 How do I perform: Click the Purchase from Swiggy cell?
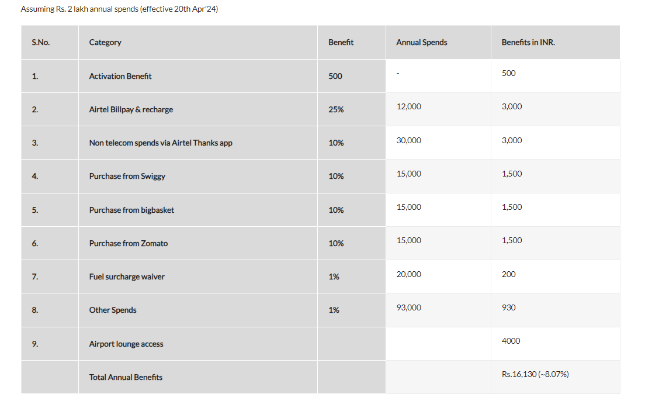click(x=127, y=176)
